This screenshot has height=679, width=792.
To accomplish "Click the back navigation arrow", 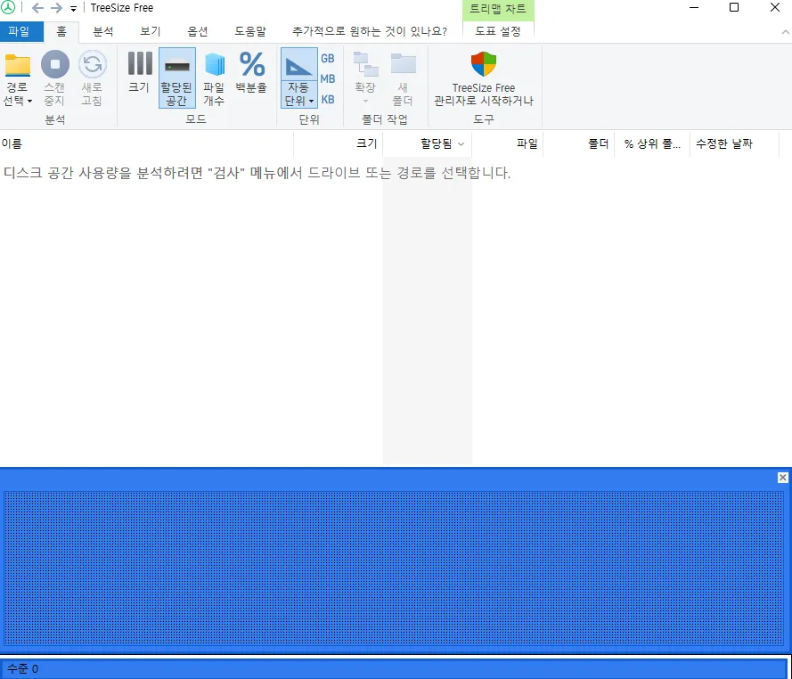I will click(37, 8).
